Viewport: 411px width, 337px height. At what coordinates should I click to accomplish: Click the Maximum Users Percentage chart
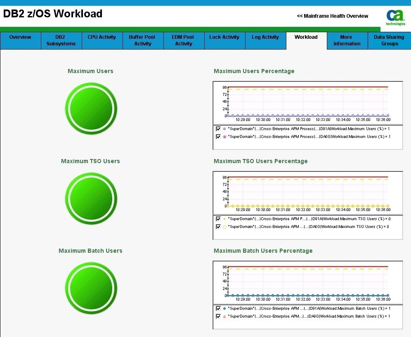(308, 103)
